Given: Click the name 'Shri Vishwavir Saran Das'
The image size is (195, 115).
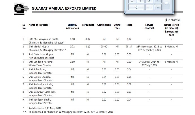Looking at the screenshot, I should point(42,92).
